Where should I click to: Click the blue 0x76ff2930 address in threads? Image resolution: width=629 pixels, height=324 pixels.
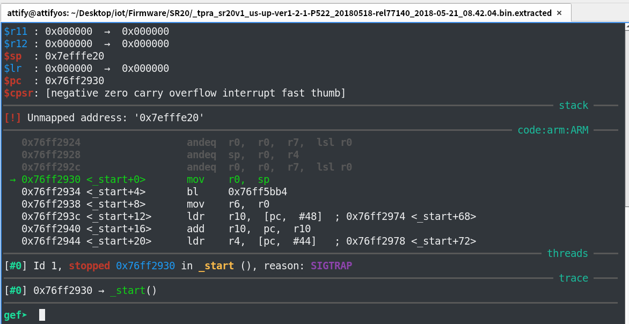coord(145,266)
